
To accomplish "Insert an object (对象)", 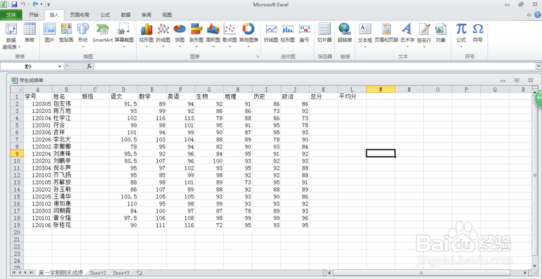I will (x=441, y=33).
